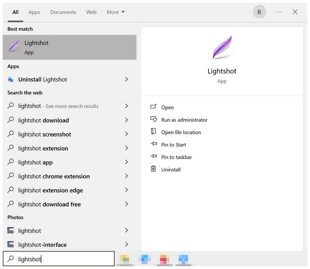Click the Open action icon
Image resolution: width=310 pixels, height=269 pixels.
[x=153, y=107]
